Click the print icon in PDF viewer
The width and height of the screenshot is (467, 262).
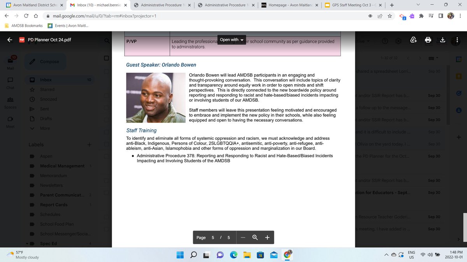tap(428, 40)
